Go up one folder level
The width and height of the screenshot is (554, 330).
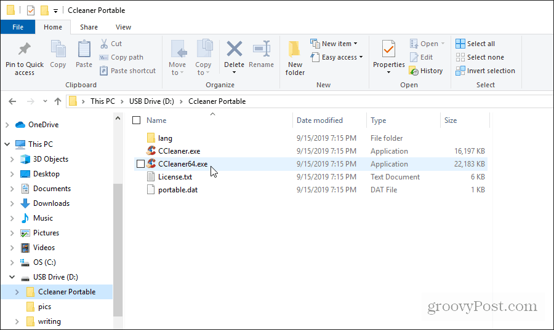[58, 101]
